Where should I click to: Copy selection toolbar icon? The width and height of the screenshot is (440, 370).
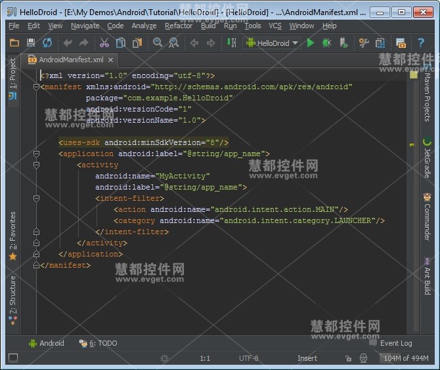tap(121, 43)
